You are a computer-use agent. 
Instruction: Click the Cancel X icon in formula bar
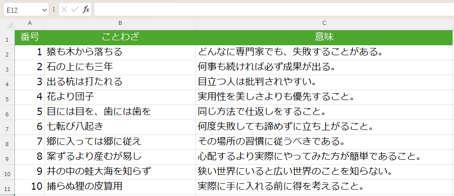[x=65, y=10]
